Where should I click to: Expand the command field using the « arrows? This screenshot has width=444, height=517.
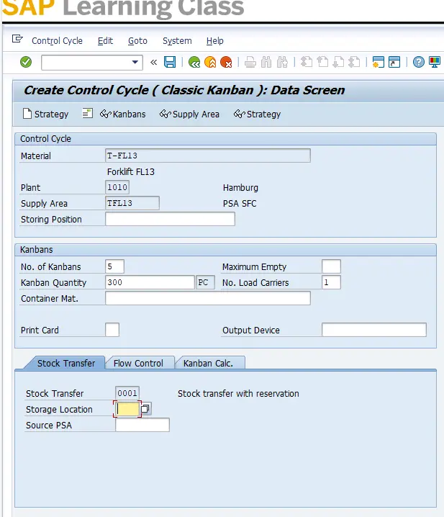point(153,63)
